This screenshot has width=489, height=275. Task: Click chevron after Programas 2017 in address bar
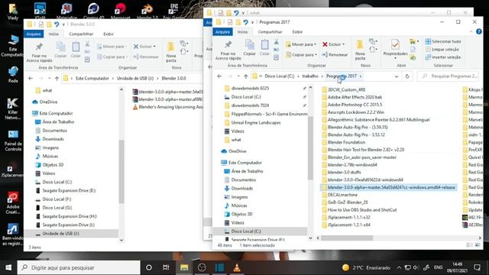361,76
